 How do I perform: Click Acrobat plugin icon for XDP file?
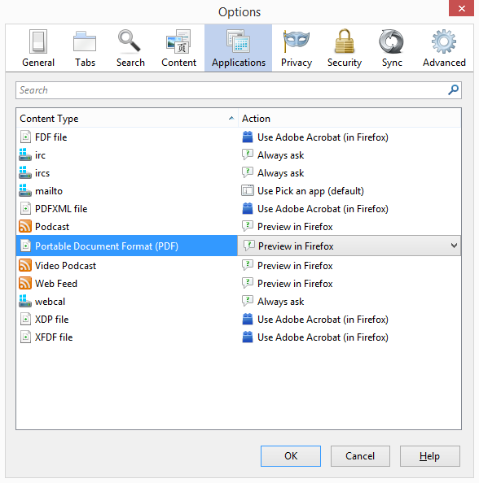click(248, 319)
